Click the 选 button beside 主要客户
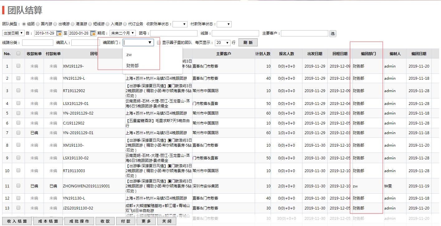 point(333,34)
